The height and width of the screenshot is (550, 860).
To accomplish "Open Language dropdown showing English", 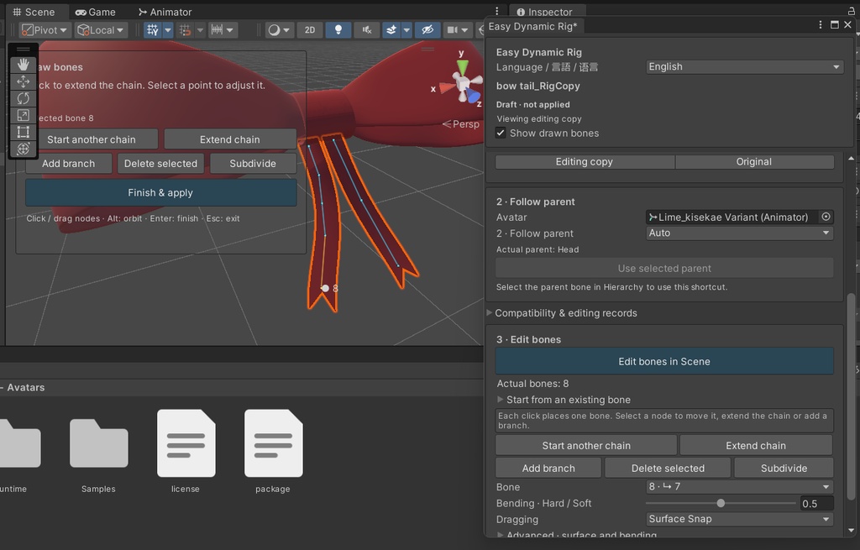I will point(744,67).
